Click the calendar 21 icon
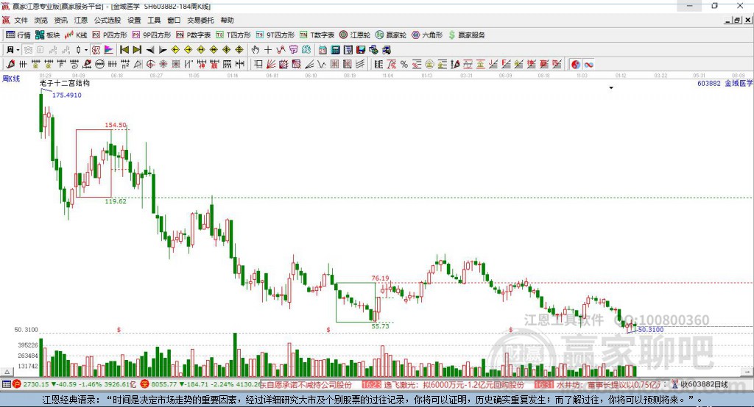Screen dimensions: 754x407 (323, 50)
